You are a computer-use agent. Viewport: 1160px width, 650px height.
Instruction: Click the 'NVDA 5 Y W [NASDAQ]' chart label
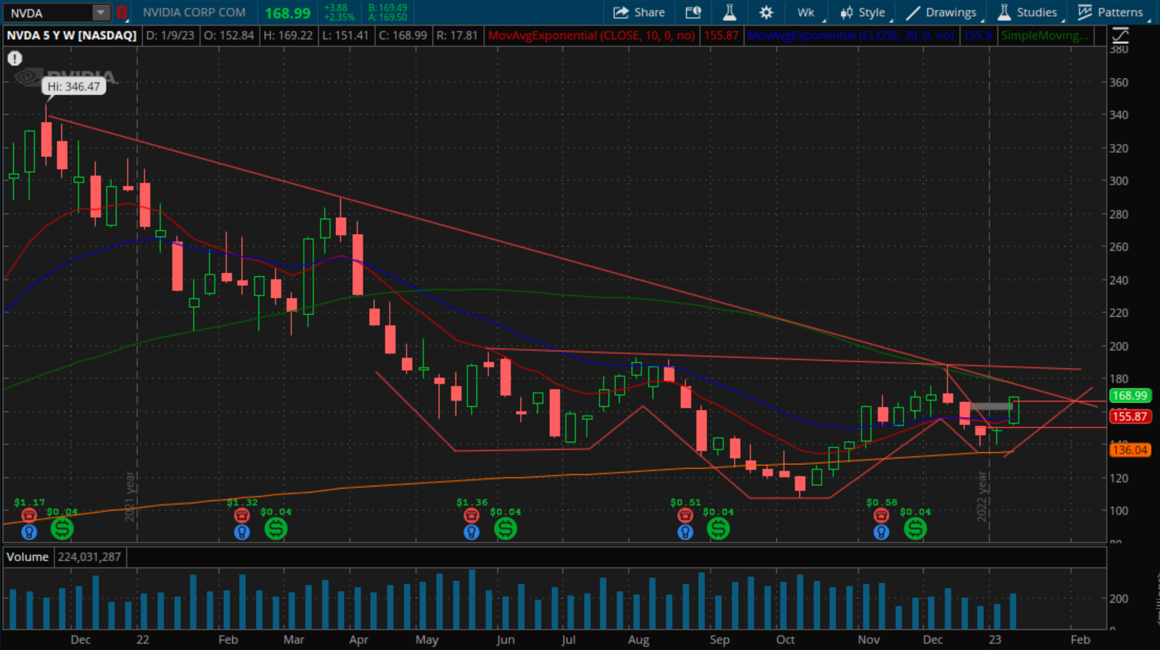(72, 36)
